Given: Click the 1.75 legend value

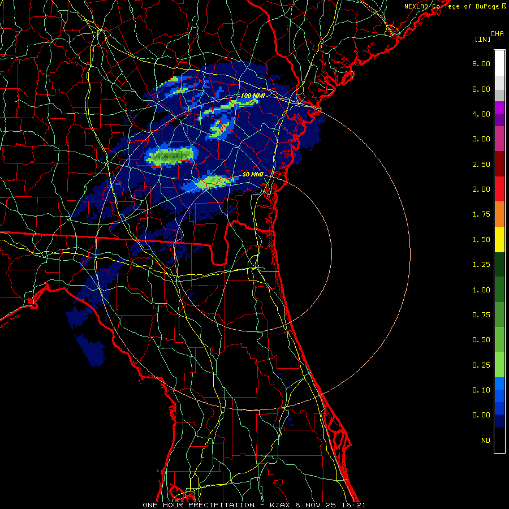Looking at the screenshot, I should 481,214.
